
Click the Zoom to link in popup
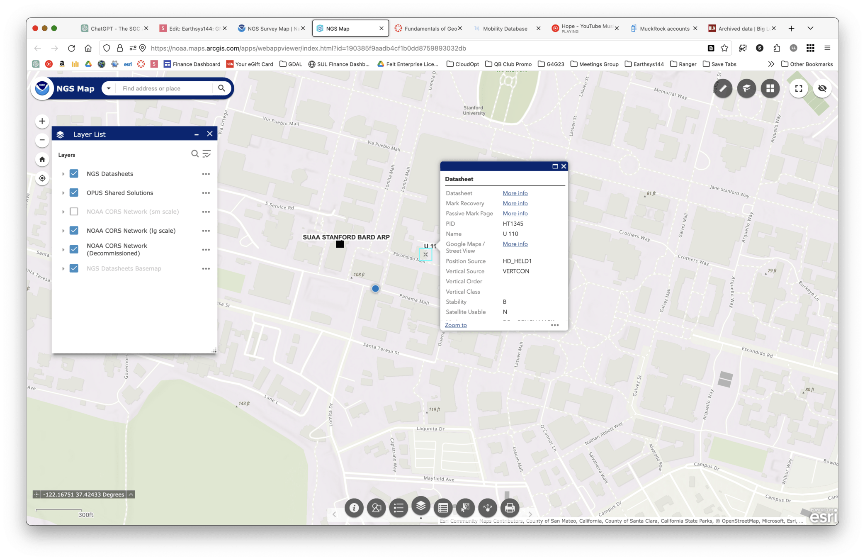coord(455,325)
